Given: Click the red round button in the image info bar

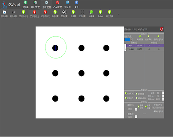Looking at the screenshot, I should tap(161, 29).
